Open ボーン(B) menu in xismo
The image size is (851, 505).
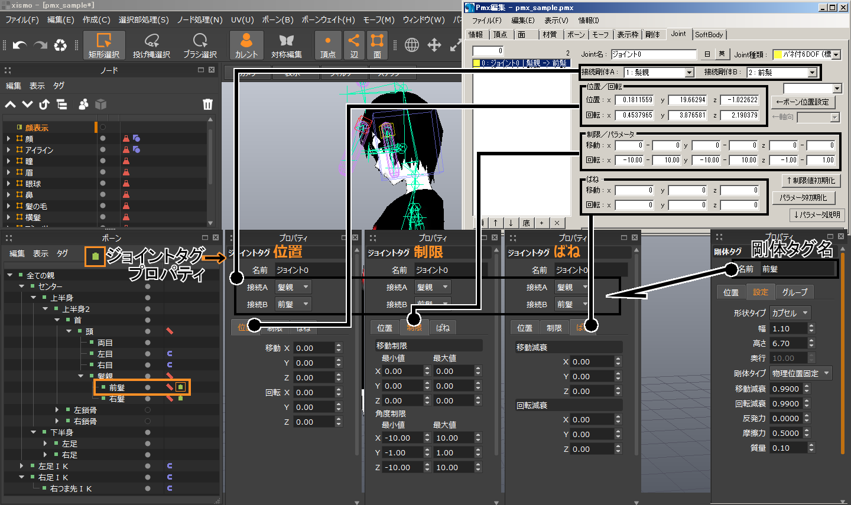coord(278,19)
